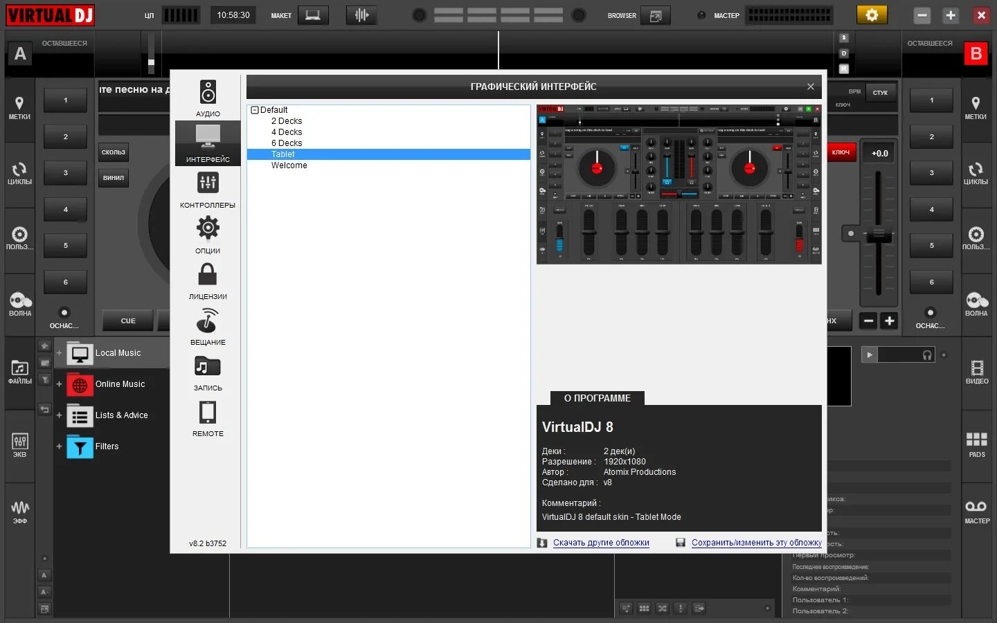
Task: Open the Файлы browser panel
Action: (19, 372)
